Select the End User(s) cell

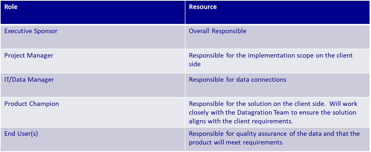(x=93, y=139)
